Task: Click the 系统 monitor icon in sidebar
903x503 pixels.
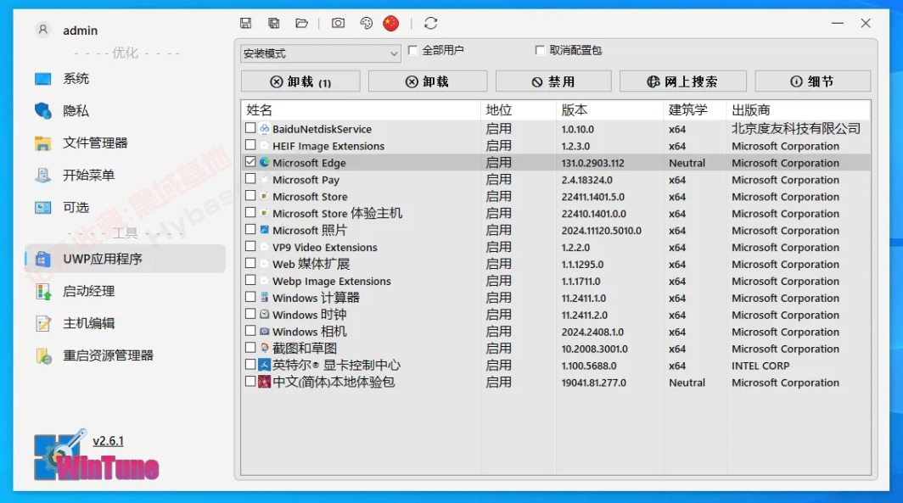Action: click(42, 79)
